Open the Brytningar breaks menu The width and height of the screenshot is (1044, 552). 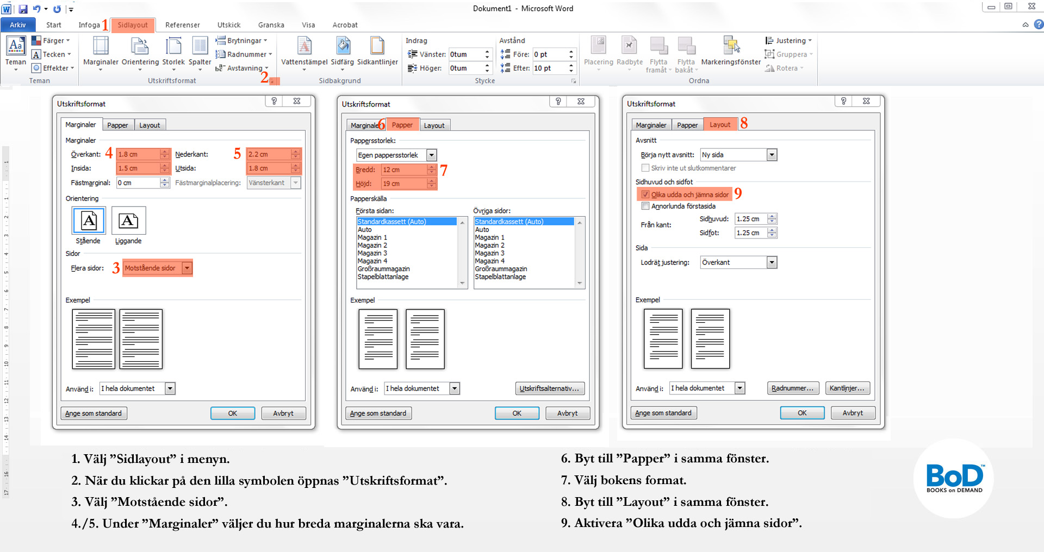point(241,41)
